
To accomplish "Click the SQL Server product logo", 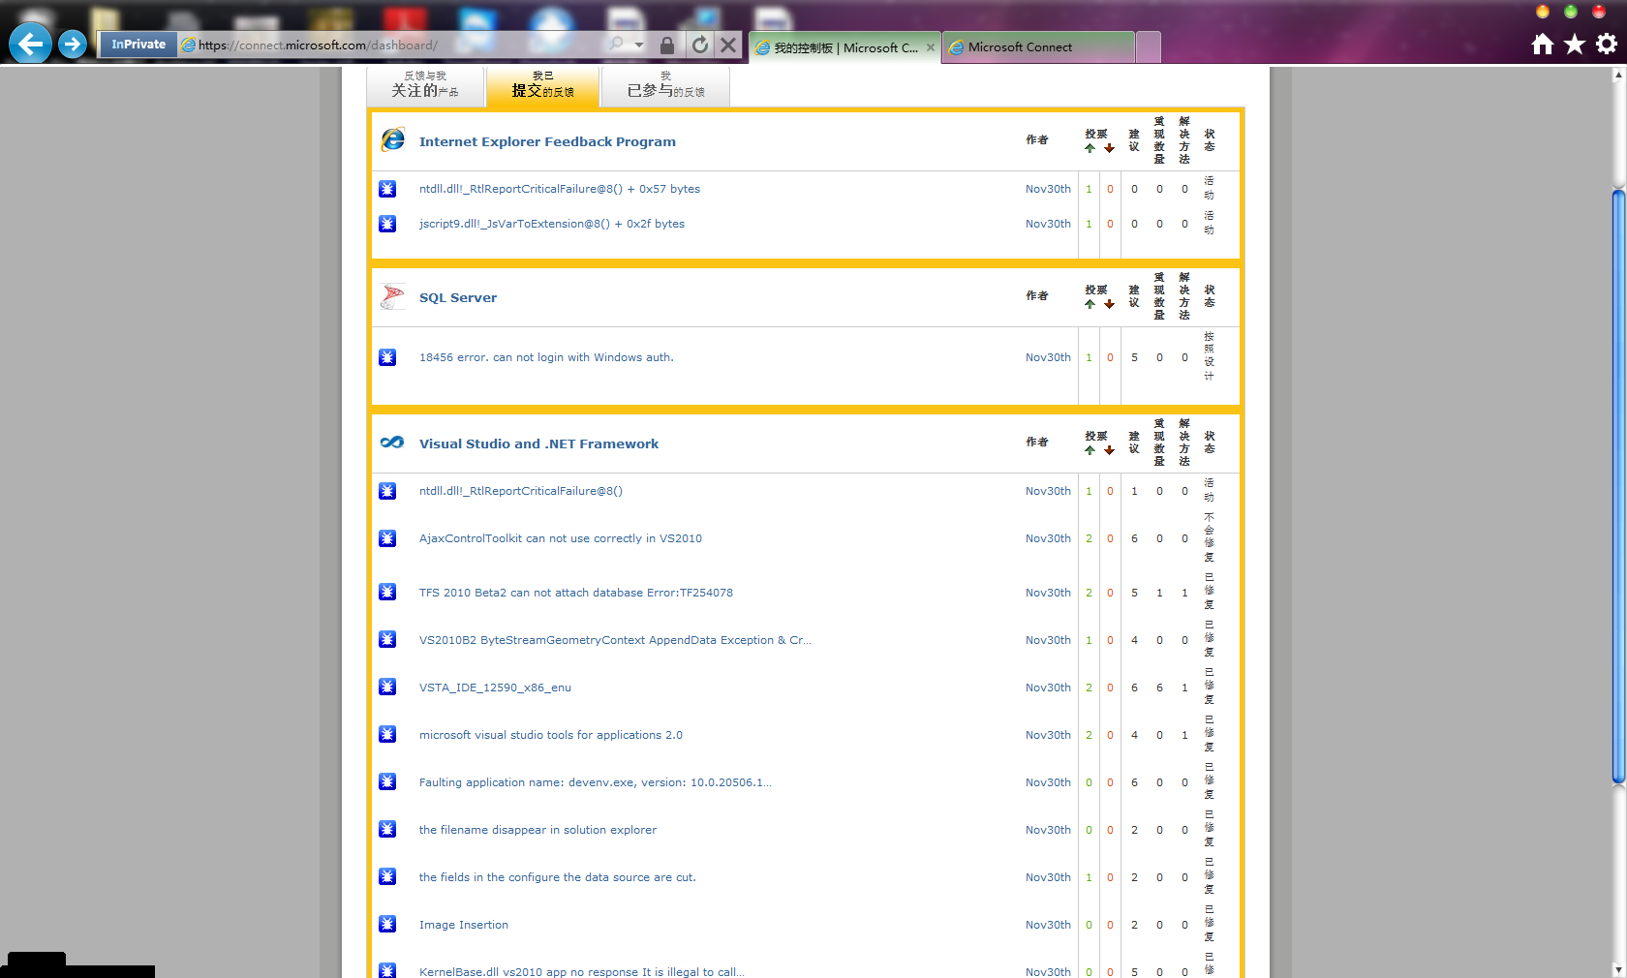I will coord(393,296).
